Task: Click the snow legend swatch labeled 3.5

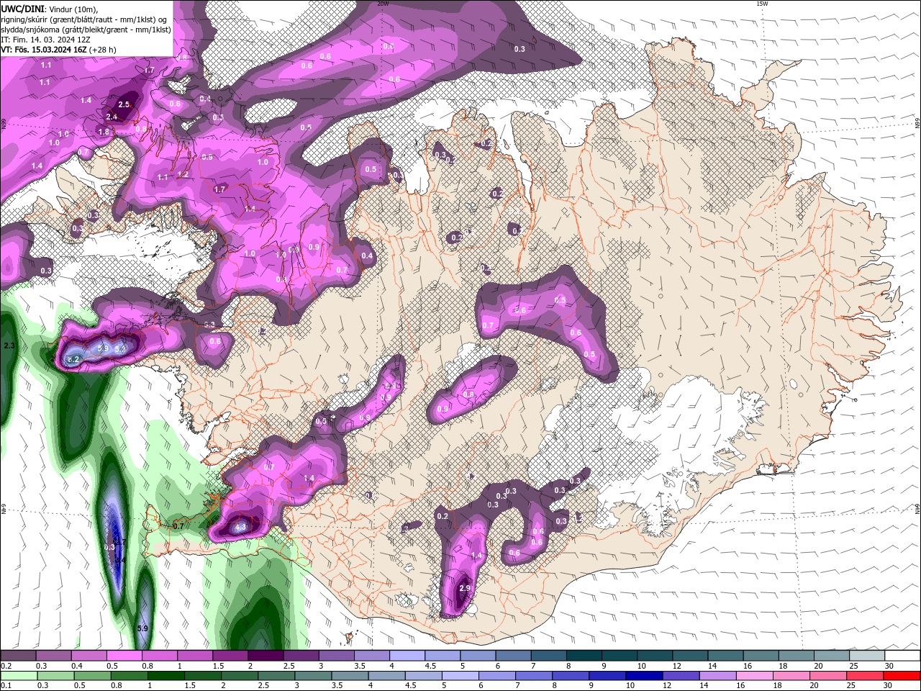Action: pyautogui.click(x=371, y=656)
